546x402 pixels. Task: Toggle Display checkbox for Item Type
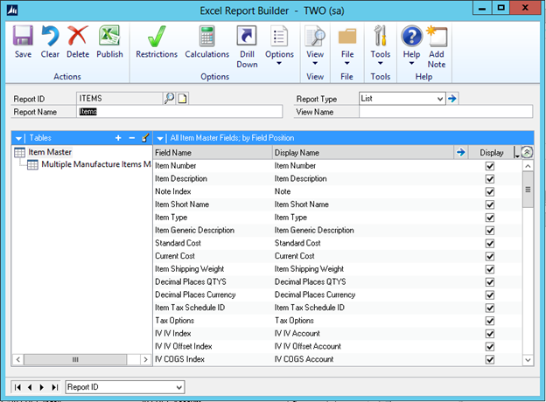pyautogui.click(x=490, y=218)
